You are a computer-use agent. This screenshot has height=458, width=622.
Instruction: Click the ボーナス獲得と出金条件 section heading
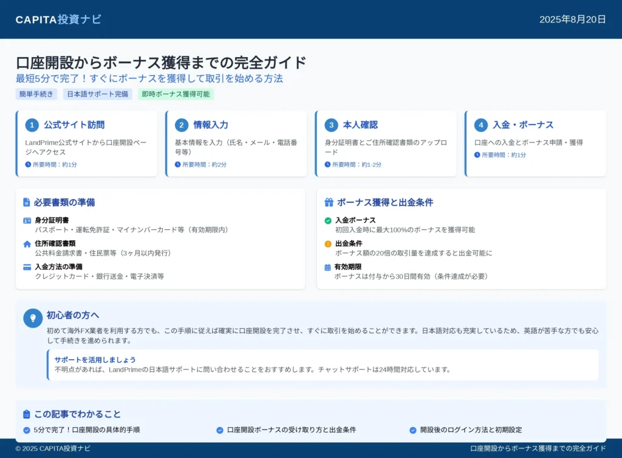[x=385, y=203]
